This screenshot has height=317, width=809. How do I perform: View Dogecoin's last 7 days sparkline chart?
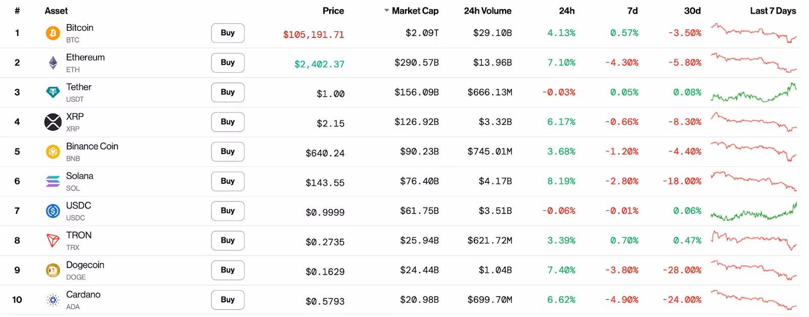(x=753, y=270)
